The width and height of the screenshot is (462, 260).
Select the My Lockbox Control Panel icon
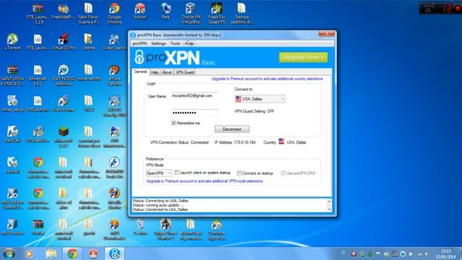point(12,198)
